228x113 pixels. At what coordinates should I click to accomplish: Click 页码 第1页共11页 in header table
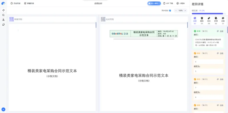(167, 36)
